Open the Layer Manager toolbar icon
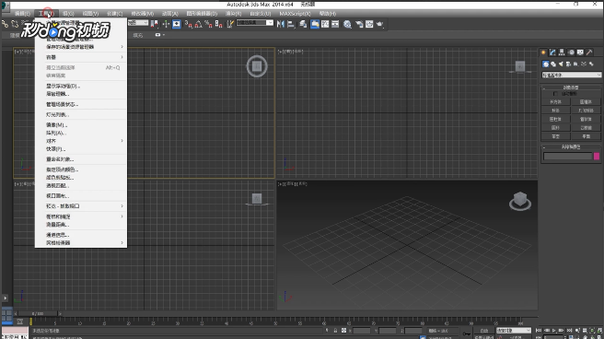Screen dimensions: 604x339 click(x=304, y=24)
